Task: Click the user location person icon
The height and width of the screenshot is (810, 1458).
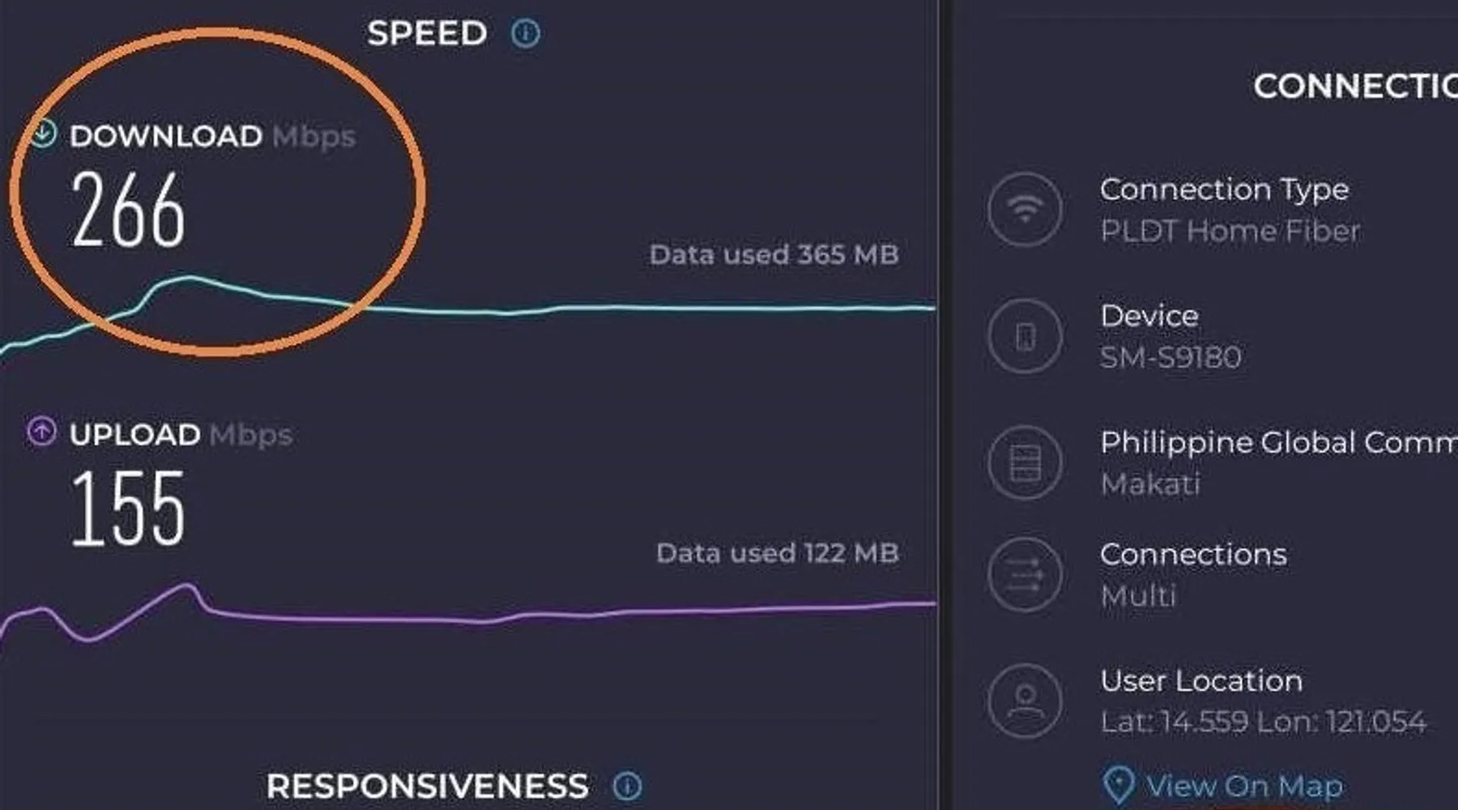Action: (1025, 701)
